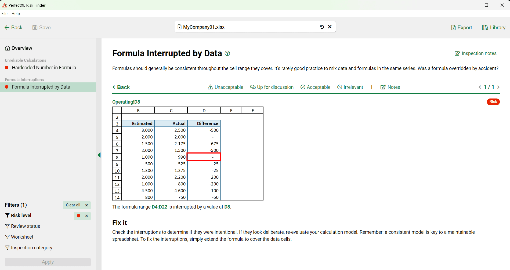The width and height of the screenshot is (510, 270).
Task: Flag the risk as Up for discussion
Action: point(272,87)
